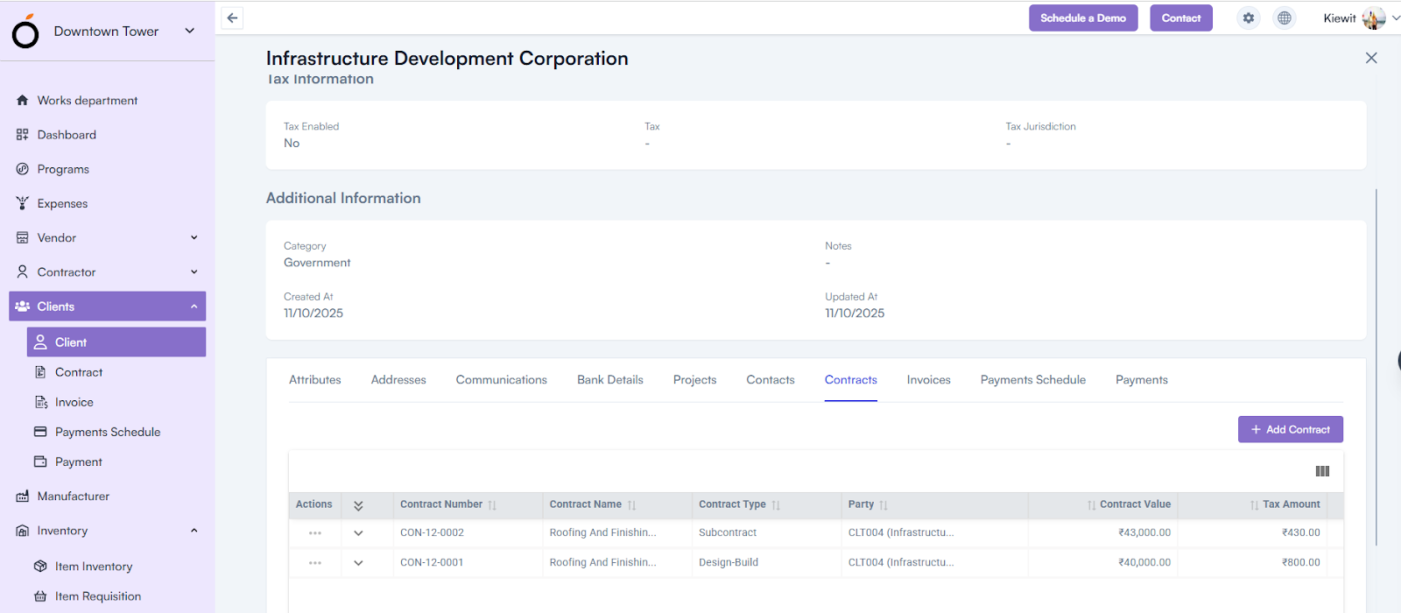Expand the Contractor menu chevron
The width and height of the screenshot is (1401, 613).
pyautogui.click(x=194, y=271)
